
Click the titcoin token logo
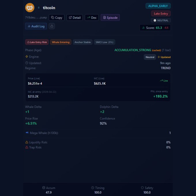(x=30, y=7)
